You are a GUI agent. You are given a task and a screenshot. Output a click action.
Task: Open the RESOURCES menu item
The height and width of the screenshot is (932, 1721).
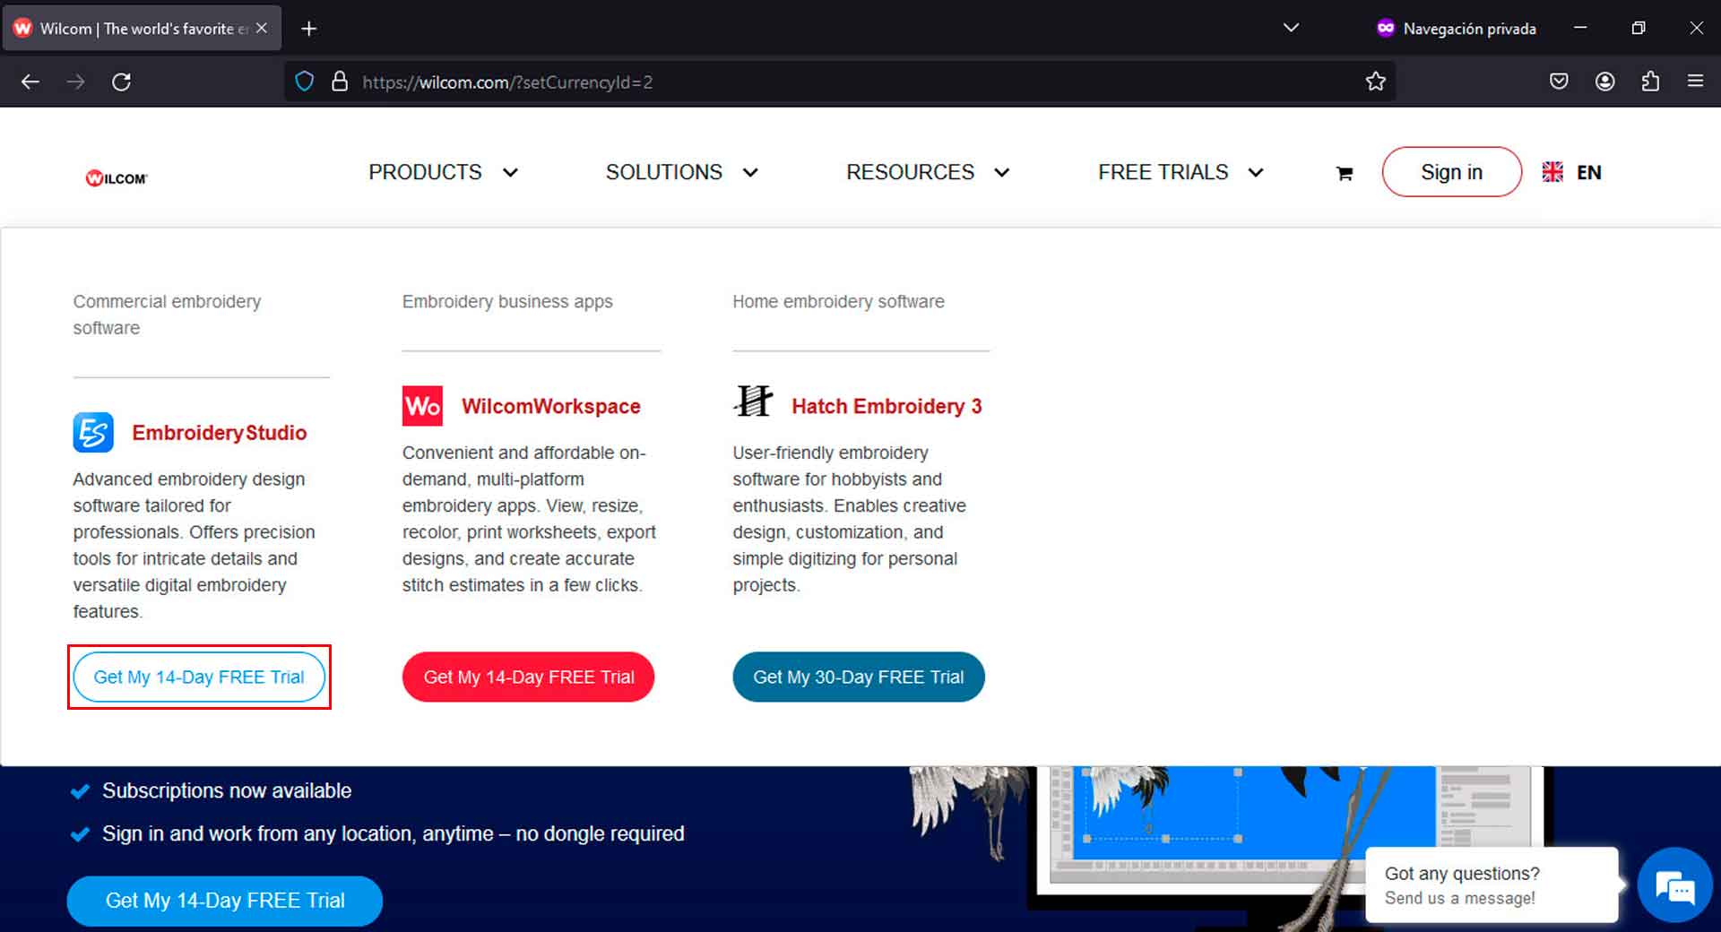910,172
